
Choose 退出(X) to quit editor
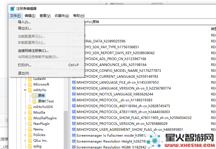pos(46,73)
